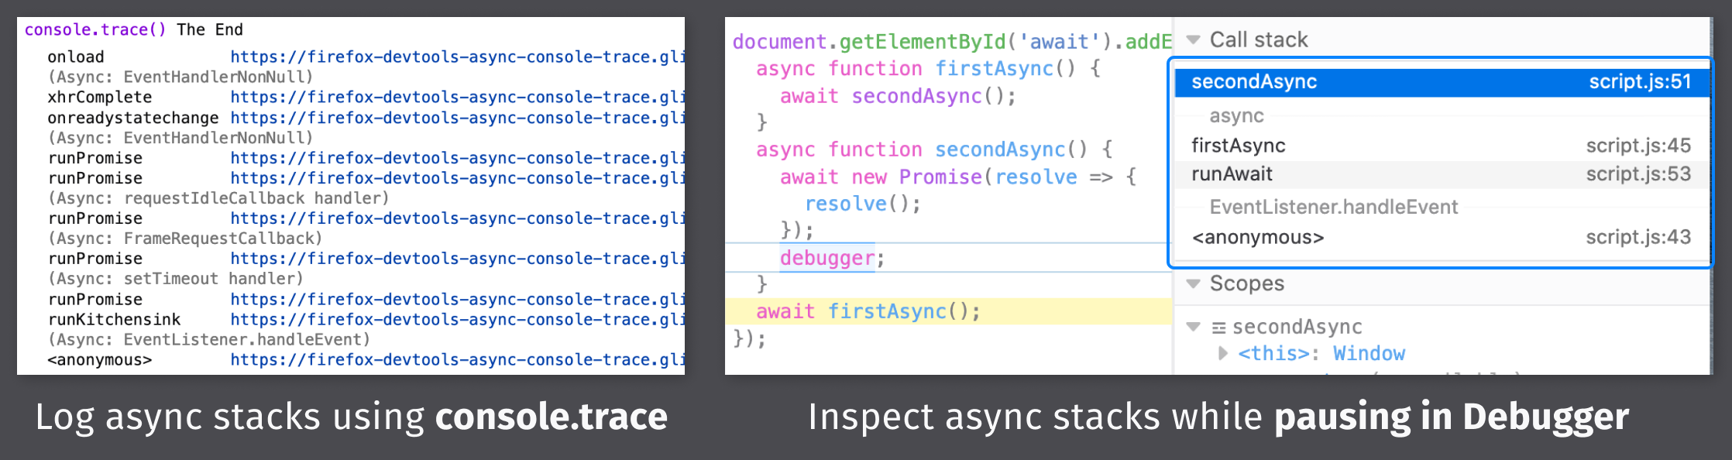This screenshot has height=460, width=1732.
Task: Click the block icon beside secondAsync scope
Action: (1219, 328)
